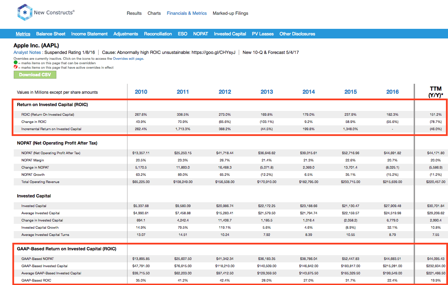Switch to the Reconciliation tab
Screen dimensions: 448x285
[158, 34]
